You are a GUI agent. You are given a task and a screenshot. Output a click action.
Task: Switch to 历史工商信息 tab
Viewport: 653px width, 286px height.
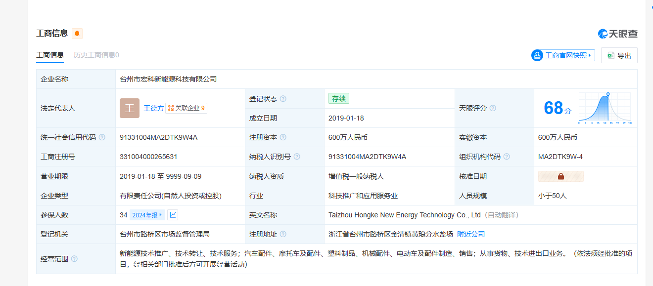[x=96, y=55]
